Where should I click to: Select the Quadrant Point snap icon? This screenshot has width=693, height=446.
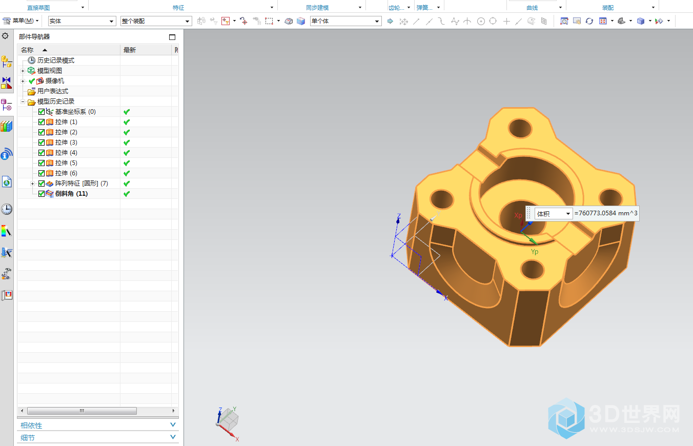pos(493,21)
